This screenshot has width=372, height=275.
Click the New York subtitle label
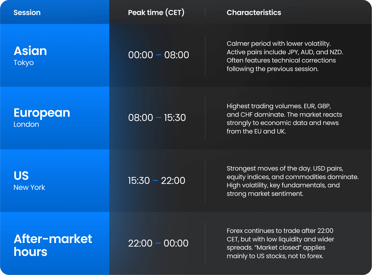point(29,187)
